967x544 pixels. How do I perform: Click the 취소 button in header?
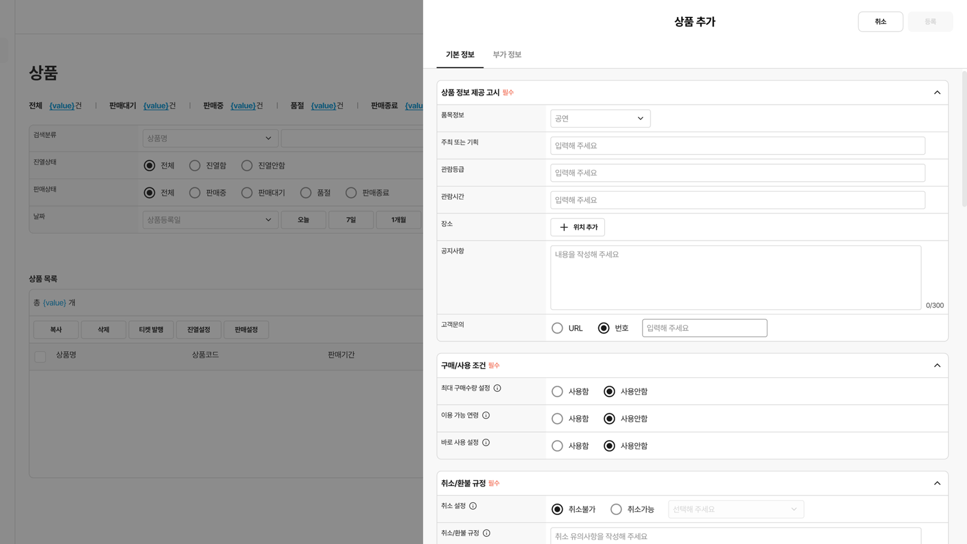[881, 22]
